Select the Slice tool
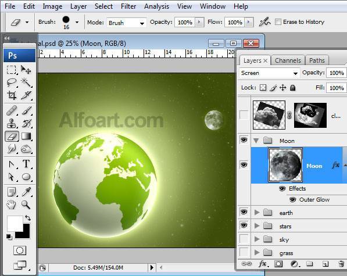This screenshot has height=276, width=347. coord(26,95)
